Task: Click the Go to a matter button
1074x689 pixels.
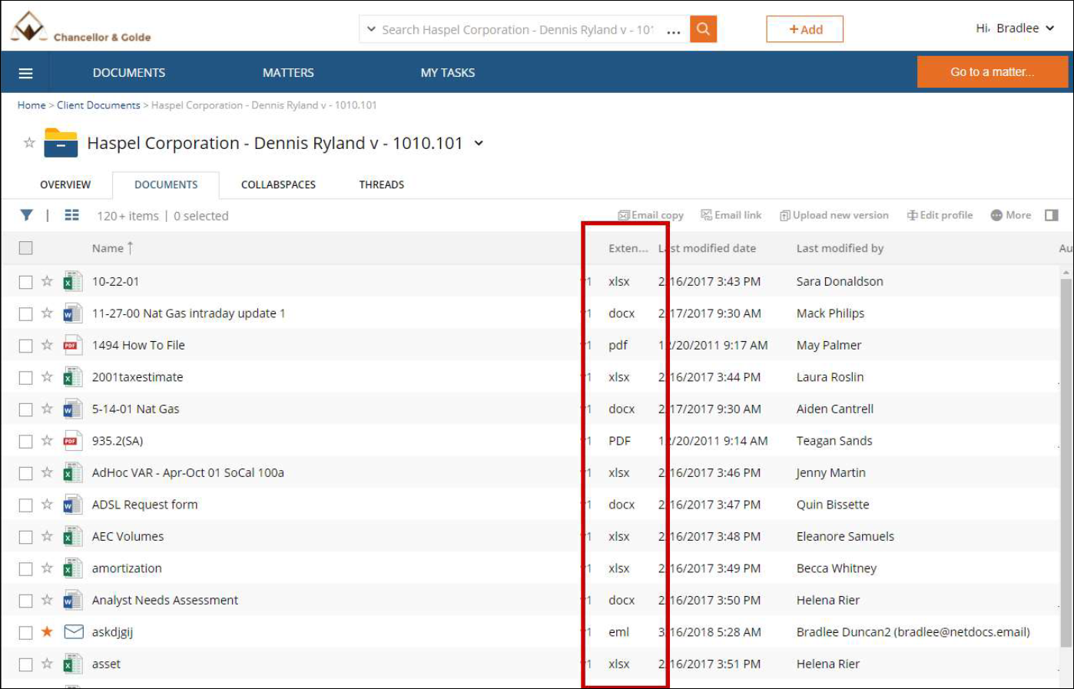Action: (992, 72)
